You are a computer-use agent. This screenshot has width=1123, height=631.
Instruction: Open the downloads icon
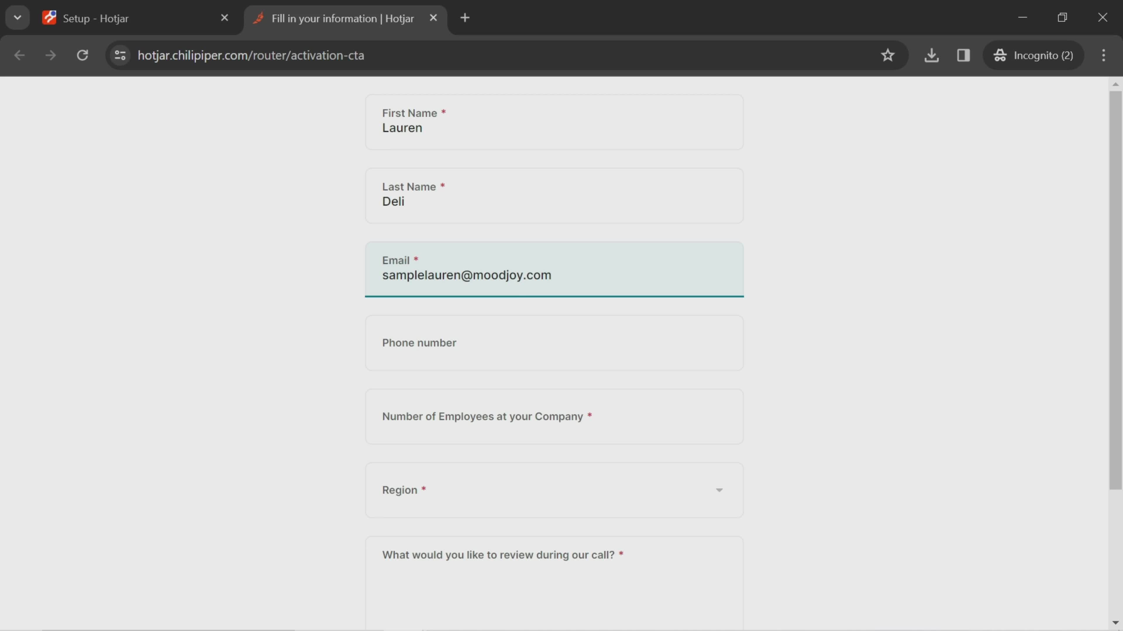tap(931, 55)
